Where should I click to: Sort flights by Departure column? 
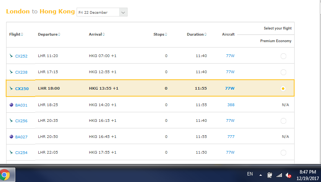(49, 34)
